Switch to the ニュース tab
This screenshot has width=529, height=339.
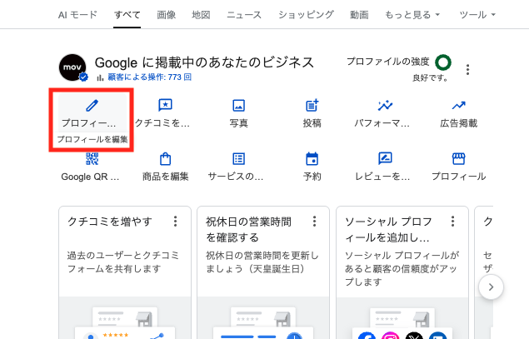[244, 15]
